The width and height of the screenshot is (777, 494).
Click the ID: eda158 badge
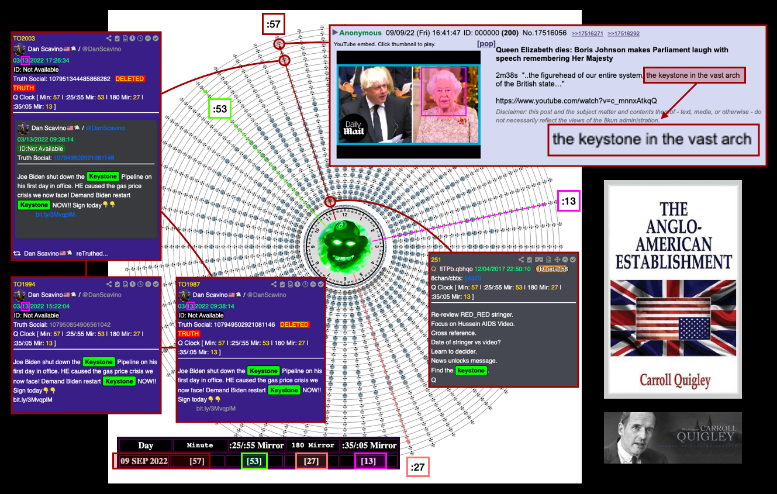pos(551,269)
